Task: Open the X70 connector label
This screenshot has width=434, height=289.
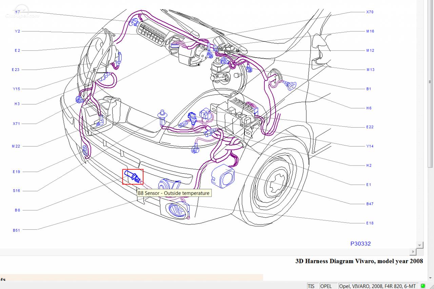Action: click(370, 12)
